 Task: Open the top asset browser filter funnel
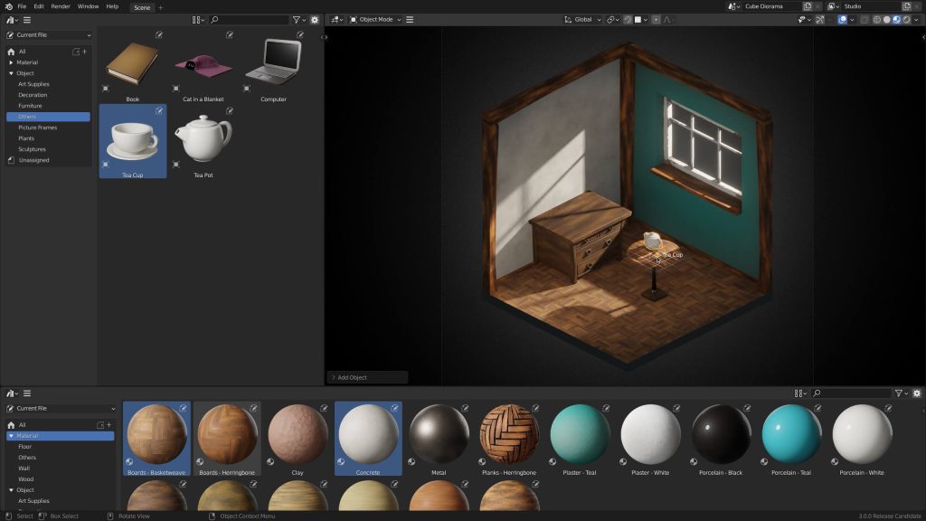(296, 19)
